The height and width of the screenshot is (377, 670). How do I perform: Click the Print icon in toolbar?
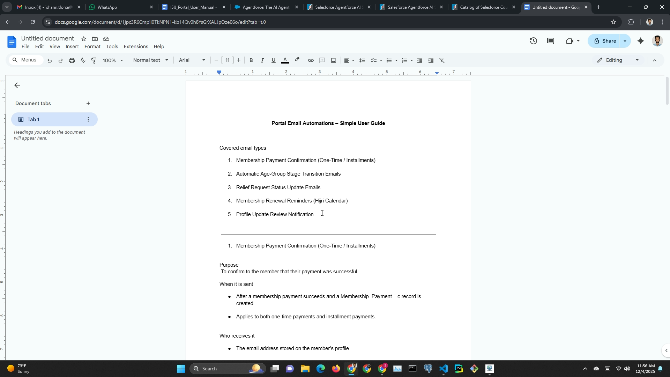[x=72, y=60]
